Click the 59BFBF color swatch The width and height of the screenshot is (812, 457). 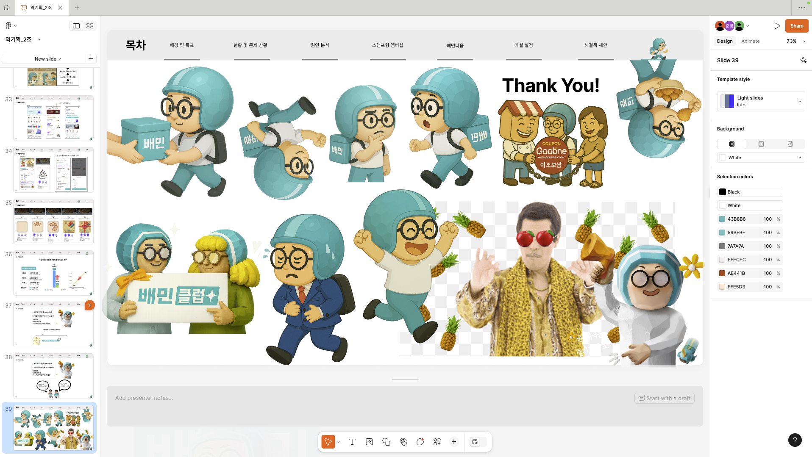point(722,233)
